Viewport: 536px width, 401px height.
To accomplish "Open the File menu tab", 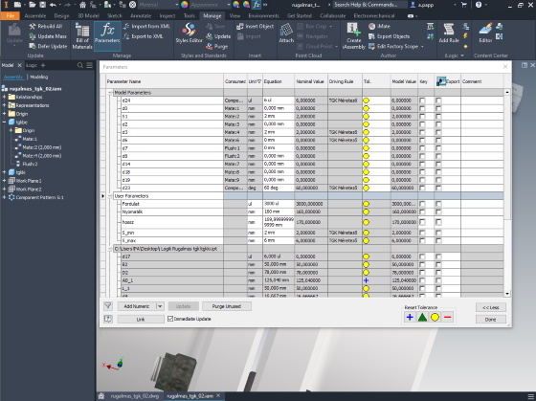I will tap(11, 15).
